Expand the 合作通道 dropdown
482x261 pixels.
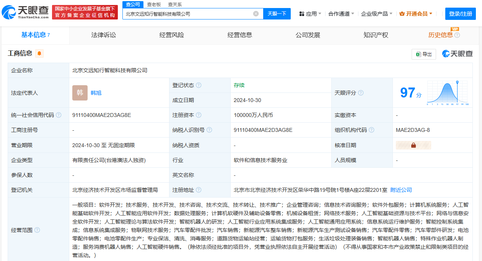point(342,14)
